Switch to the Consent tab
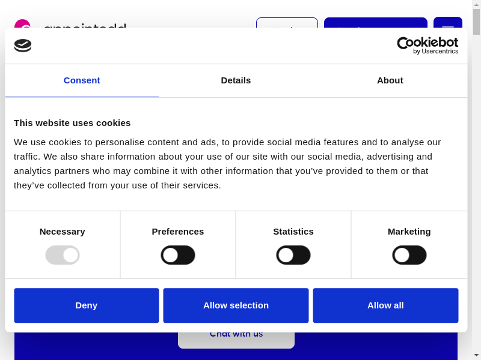This screenshot has width=481, height=360. pyautogui.click(x=82, y=80)
